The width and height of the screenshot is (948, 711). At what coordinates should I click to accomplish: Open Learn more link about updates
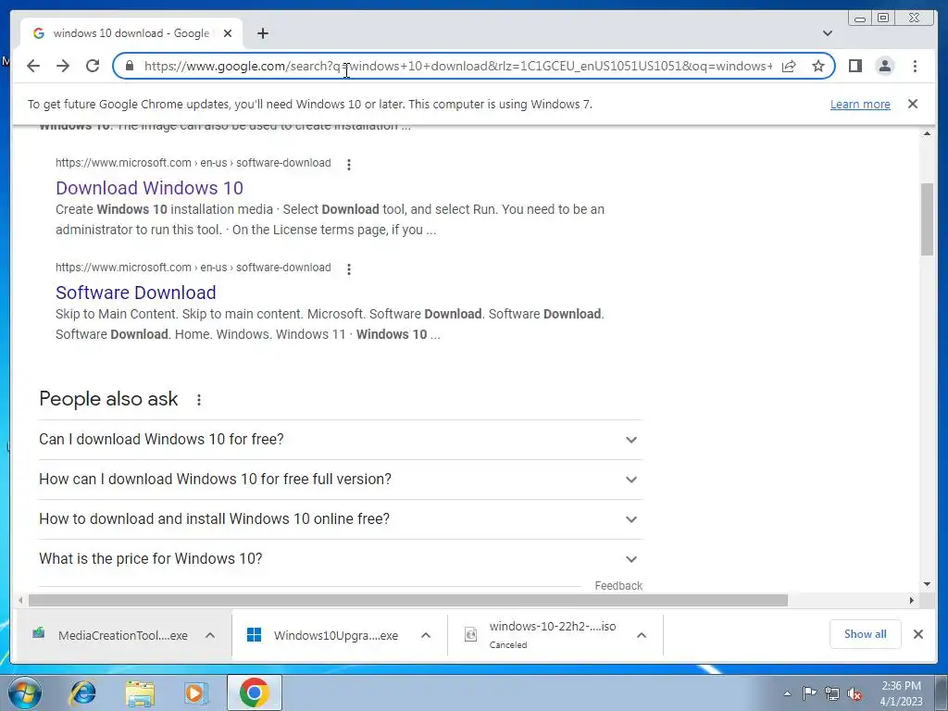(860, 104)
